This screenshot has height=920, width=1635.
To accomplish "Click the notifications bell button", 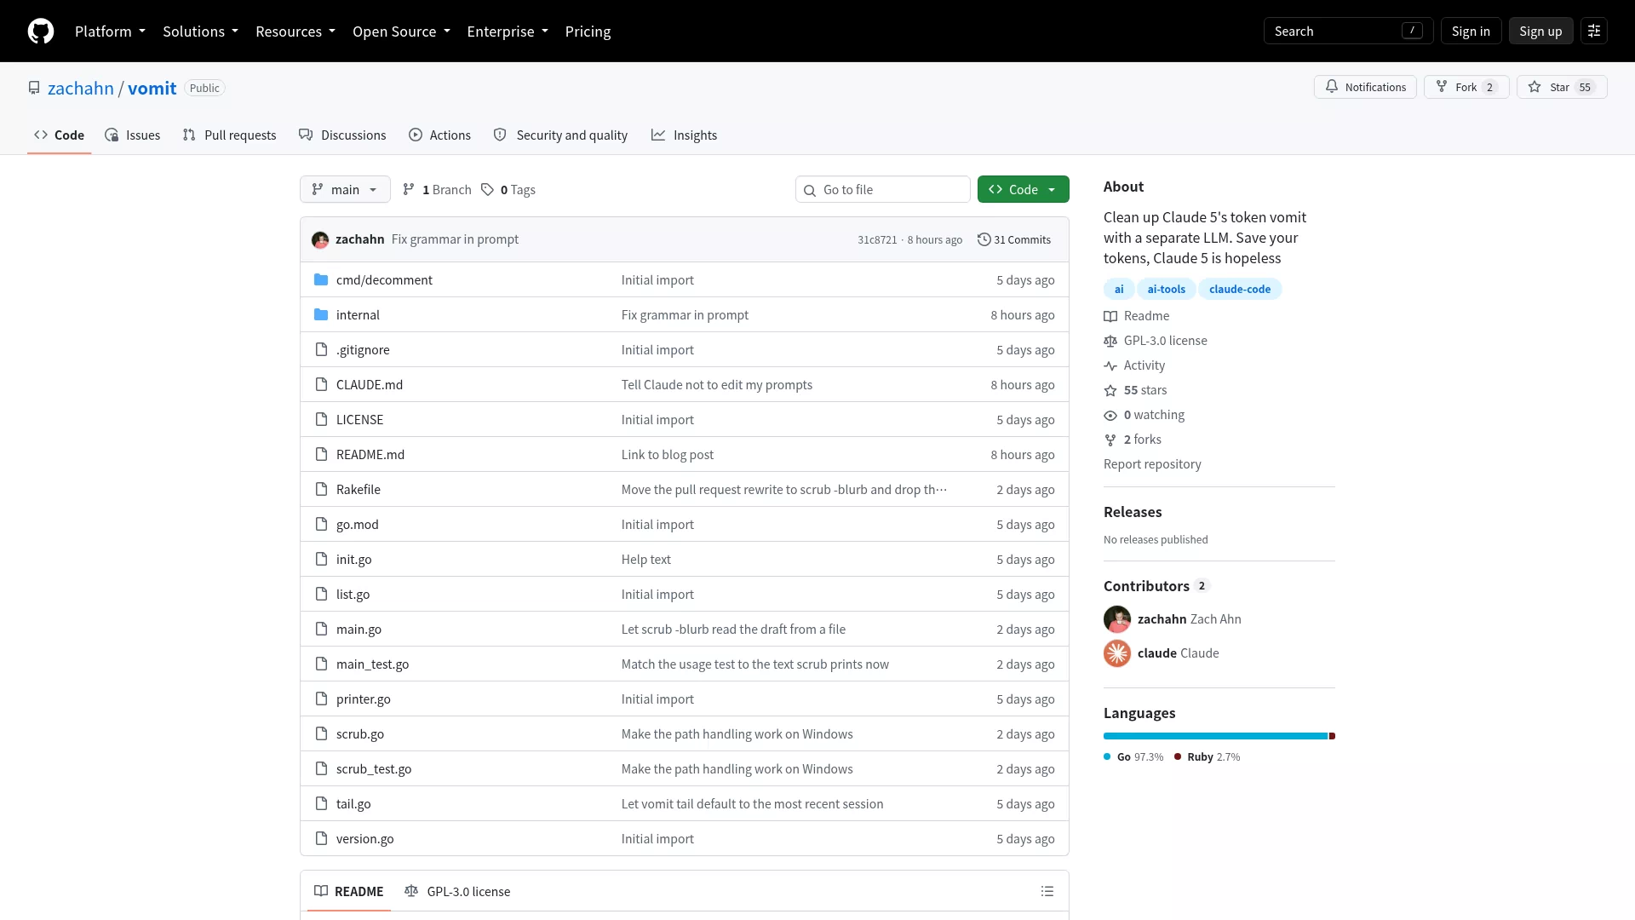I will 1365,87.
